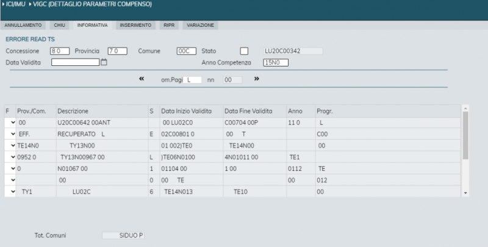The width and height of the screenshot is (488, 247).
Task: Switch to the ANNULLAMENTO tab
Action: (23, 26)
